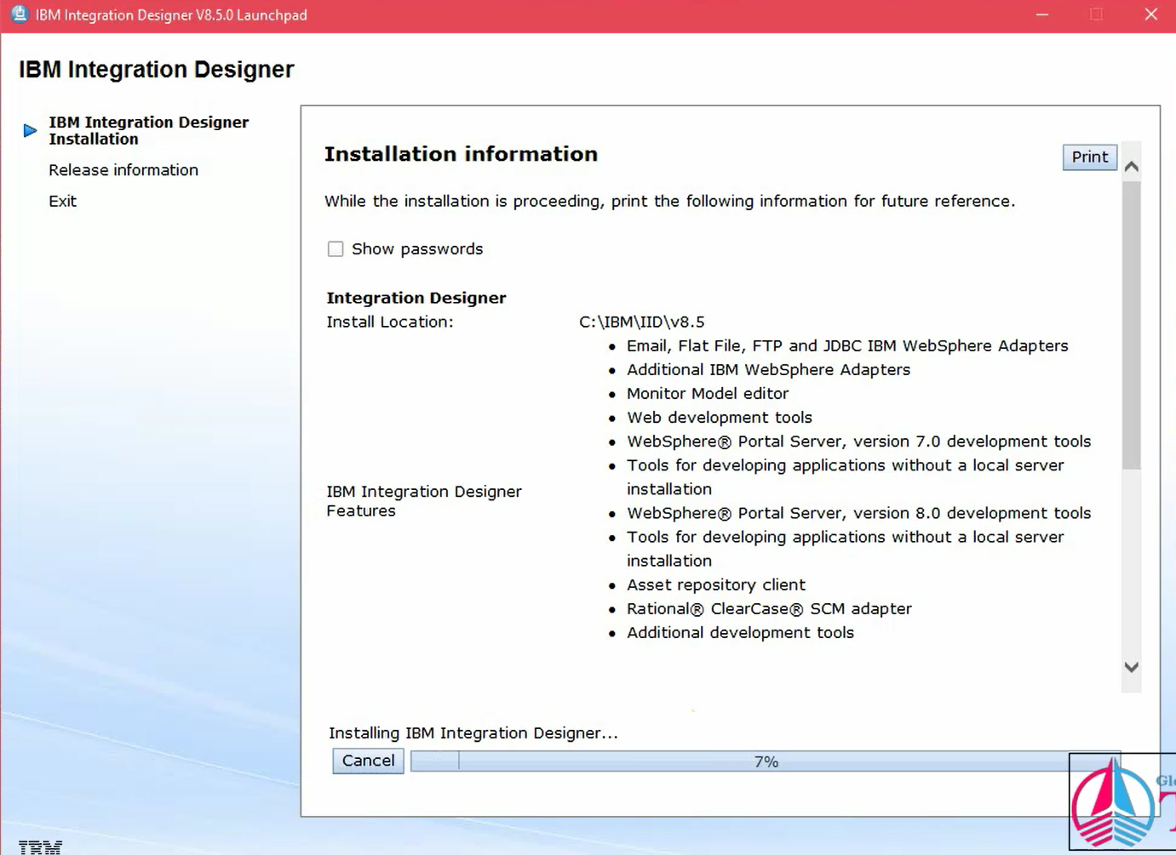
Task: Select IBM Integration Designer Installation in the sidebar
Action: point(148,130)
